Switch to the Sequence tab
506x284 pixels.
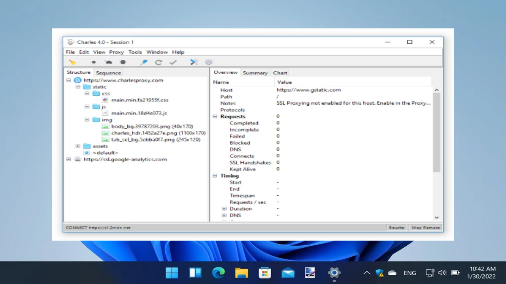(x=108, y=73)
